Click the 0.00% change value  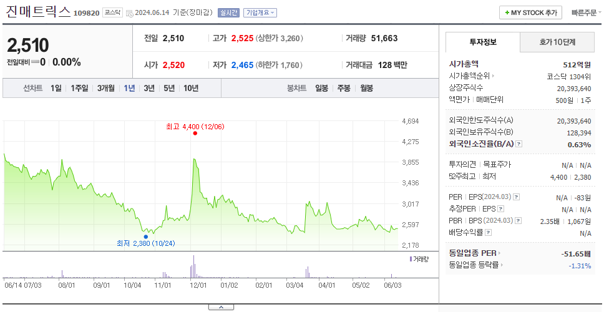(x=67, y=62)
